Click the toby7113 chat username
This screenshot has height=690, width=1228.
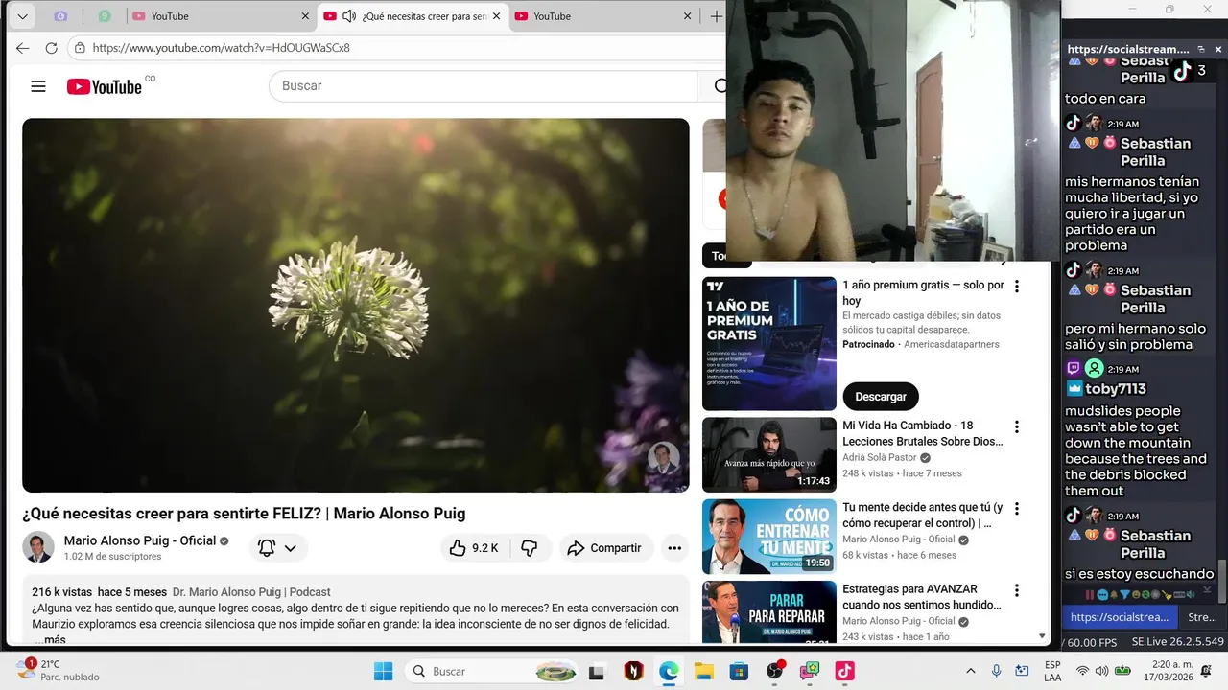coord(1116,389)
